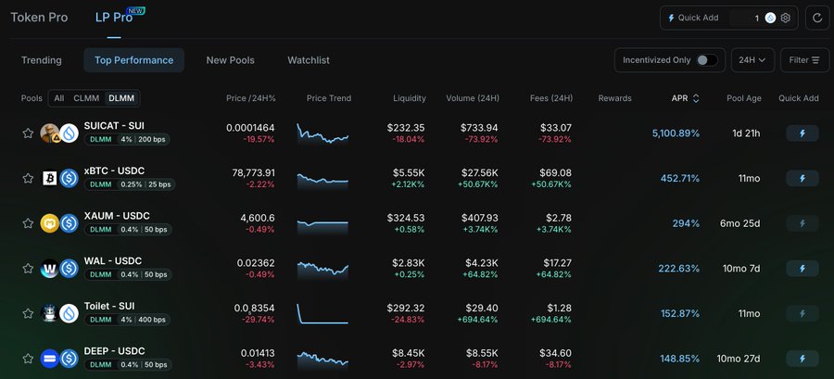Image resolution: width=834 pixels, height=379 pixels.
Task: Click the WAL token logo
Action: (x=50, y=269)
